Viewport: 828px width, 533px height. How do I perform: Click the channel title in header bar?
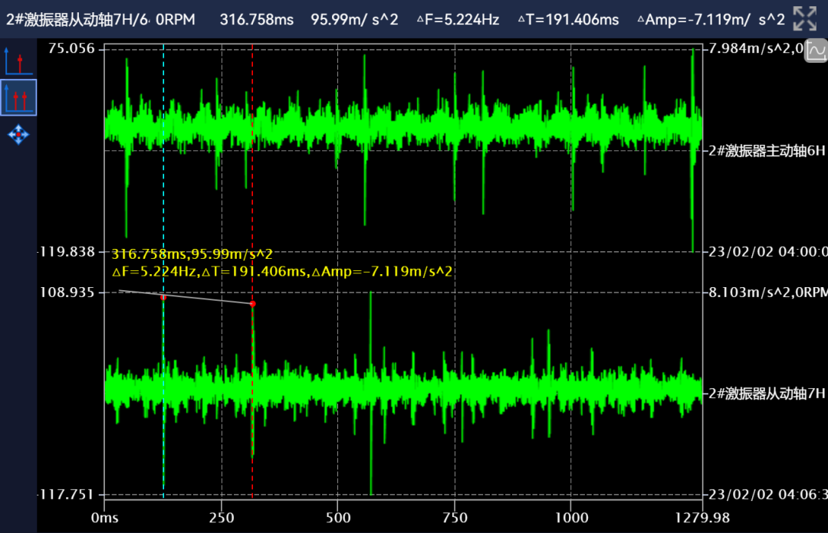pyautogui.click(x=100, y=19)
